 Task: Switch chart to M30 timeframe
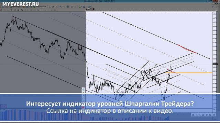click(38, 10)
